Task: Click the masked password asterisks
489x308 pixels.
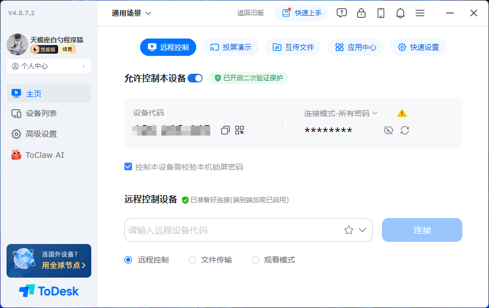Action: (328, 131)
